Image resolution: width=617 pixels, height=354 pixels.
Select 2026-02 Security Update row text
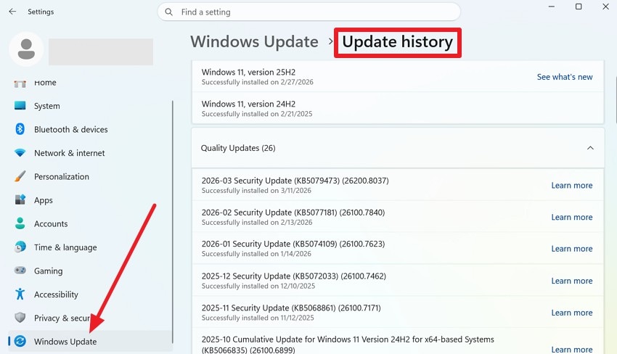pyautogui.click(x=293, y=213)
